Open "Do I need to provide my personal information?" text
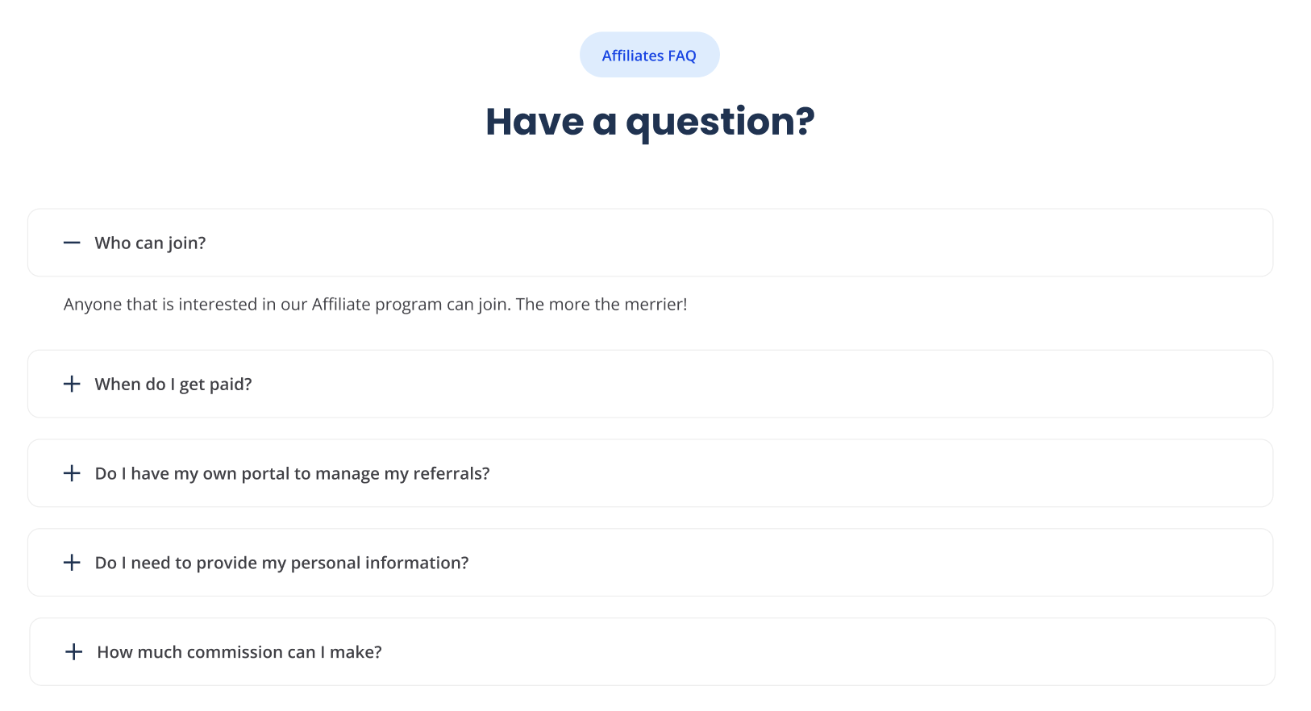The image size is (1311, 711). click(281, 563)
